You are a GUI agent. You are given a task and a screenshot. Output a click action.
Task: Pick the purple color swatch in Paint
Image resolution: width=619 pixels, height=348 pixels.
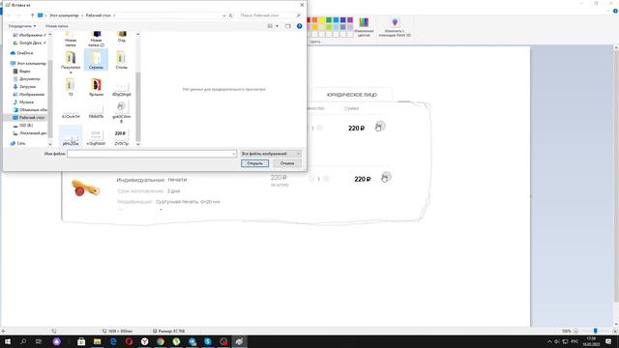coord(350,20)
